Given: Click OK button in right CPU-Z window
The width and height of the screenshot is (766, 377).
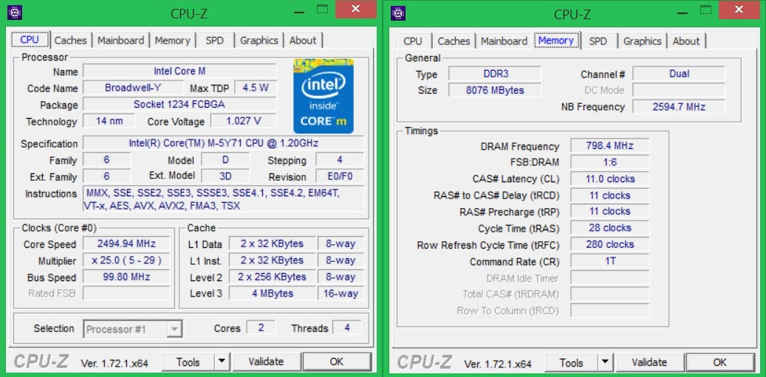Looking at the screenshot, I should point(719,362).
